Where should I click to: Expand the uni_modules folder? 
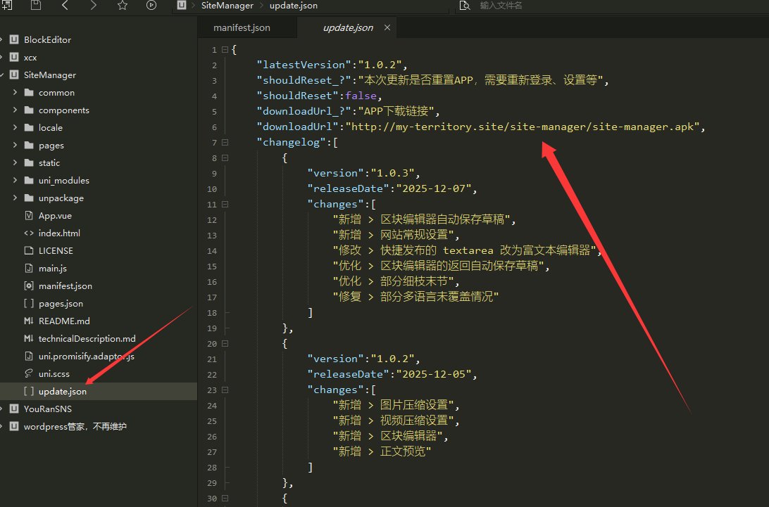pos(15,181)
